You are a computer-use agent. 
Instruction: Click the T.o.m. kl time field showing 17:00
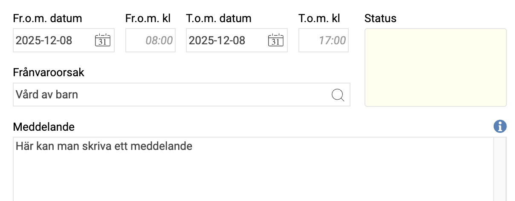(x=324, y=40)
